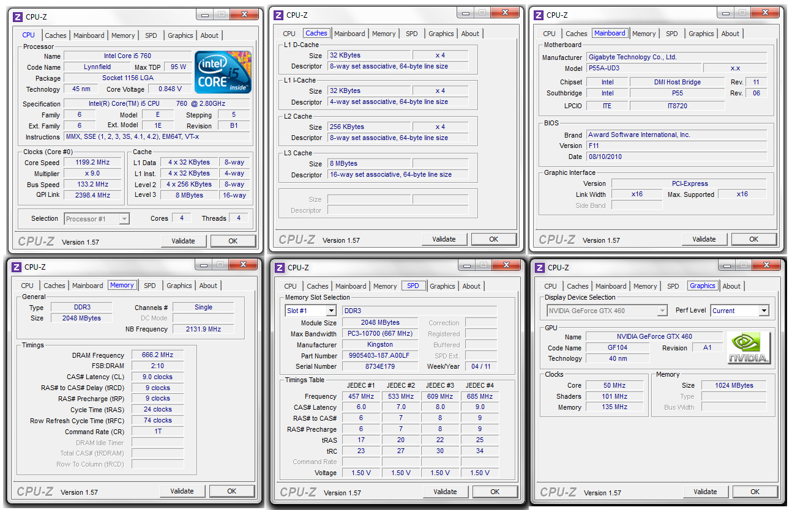Open the CPU tab in the L1 D-Cache window
792x510 pixels.
pos(290,34)
